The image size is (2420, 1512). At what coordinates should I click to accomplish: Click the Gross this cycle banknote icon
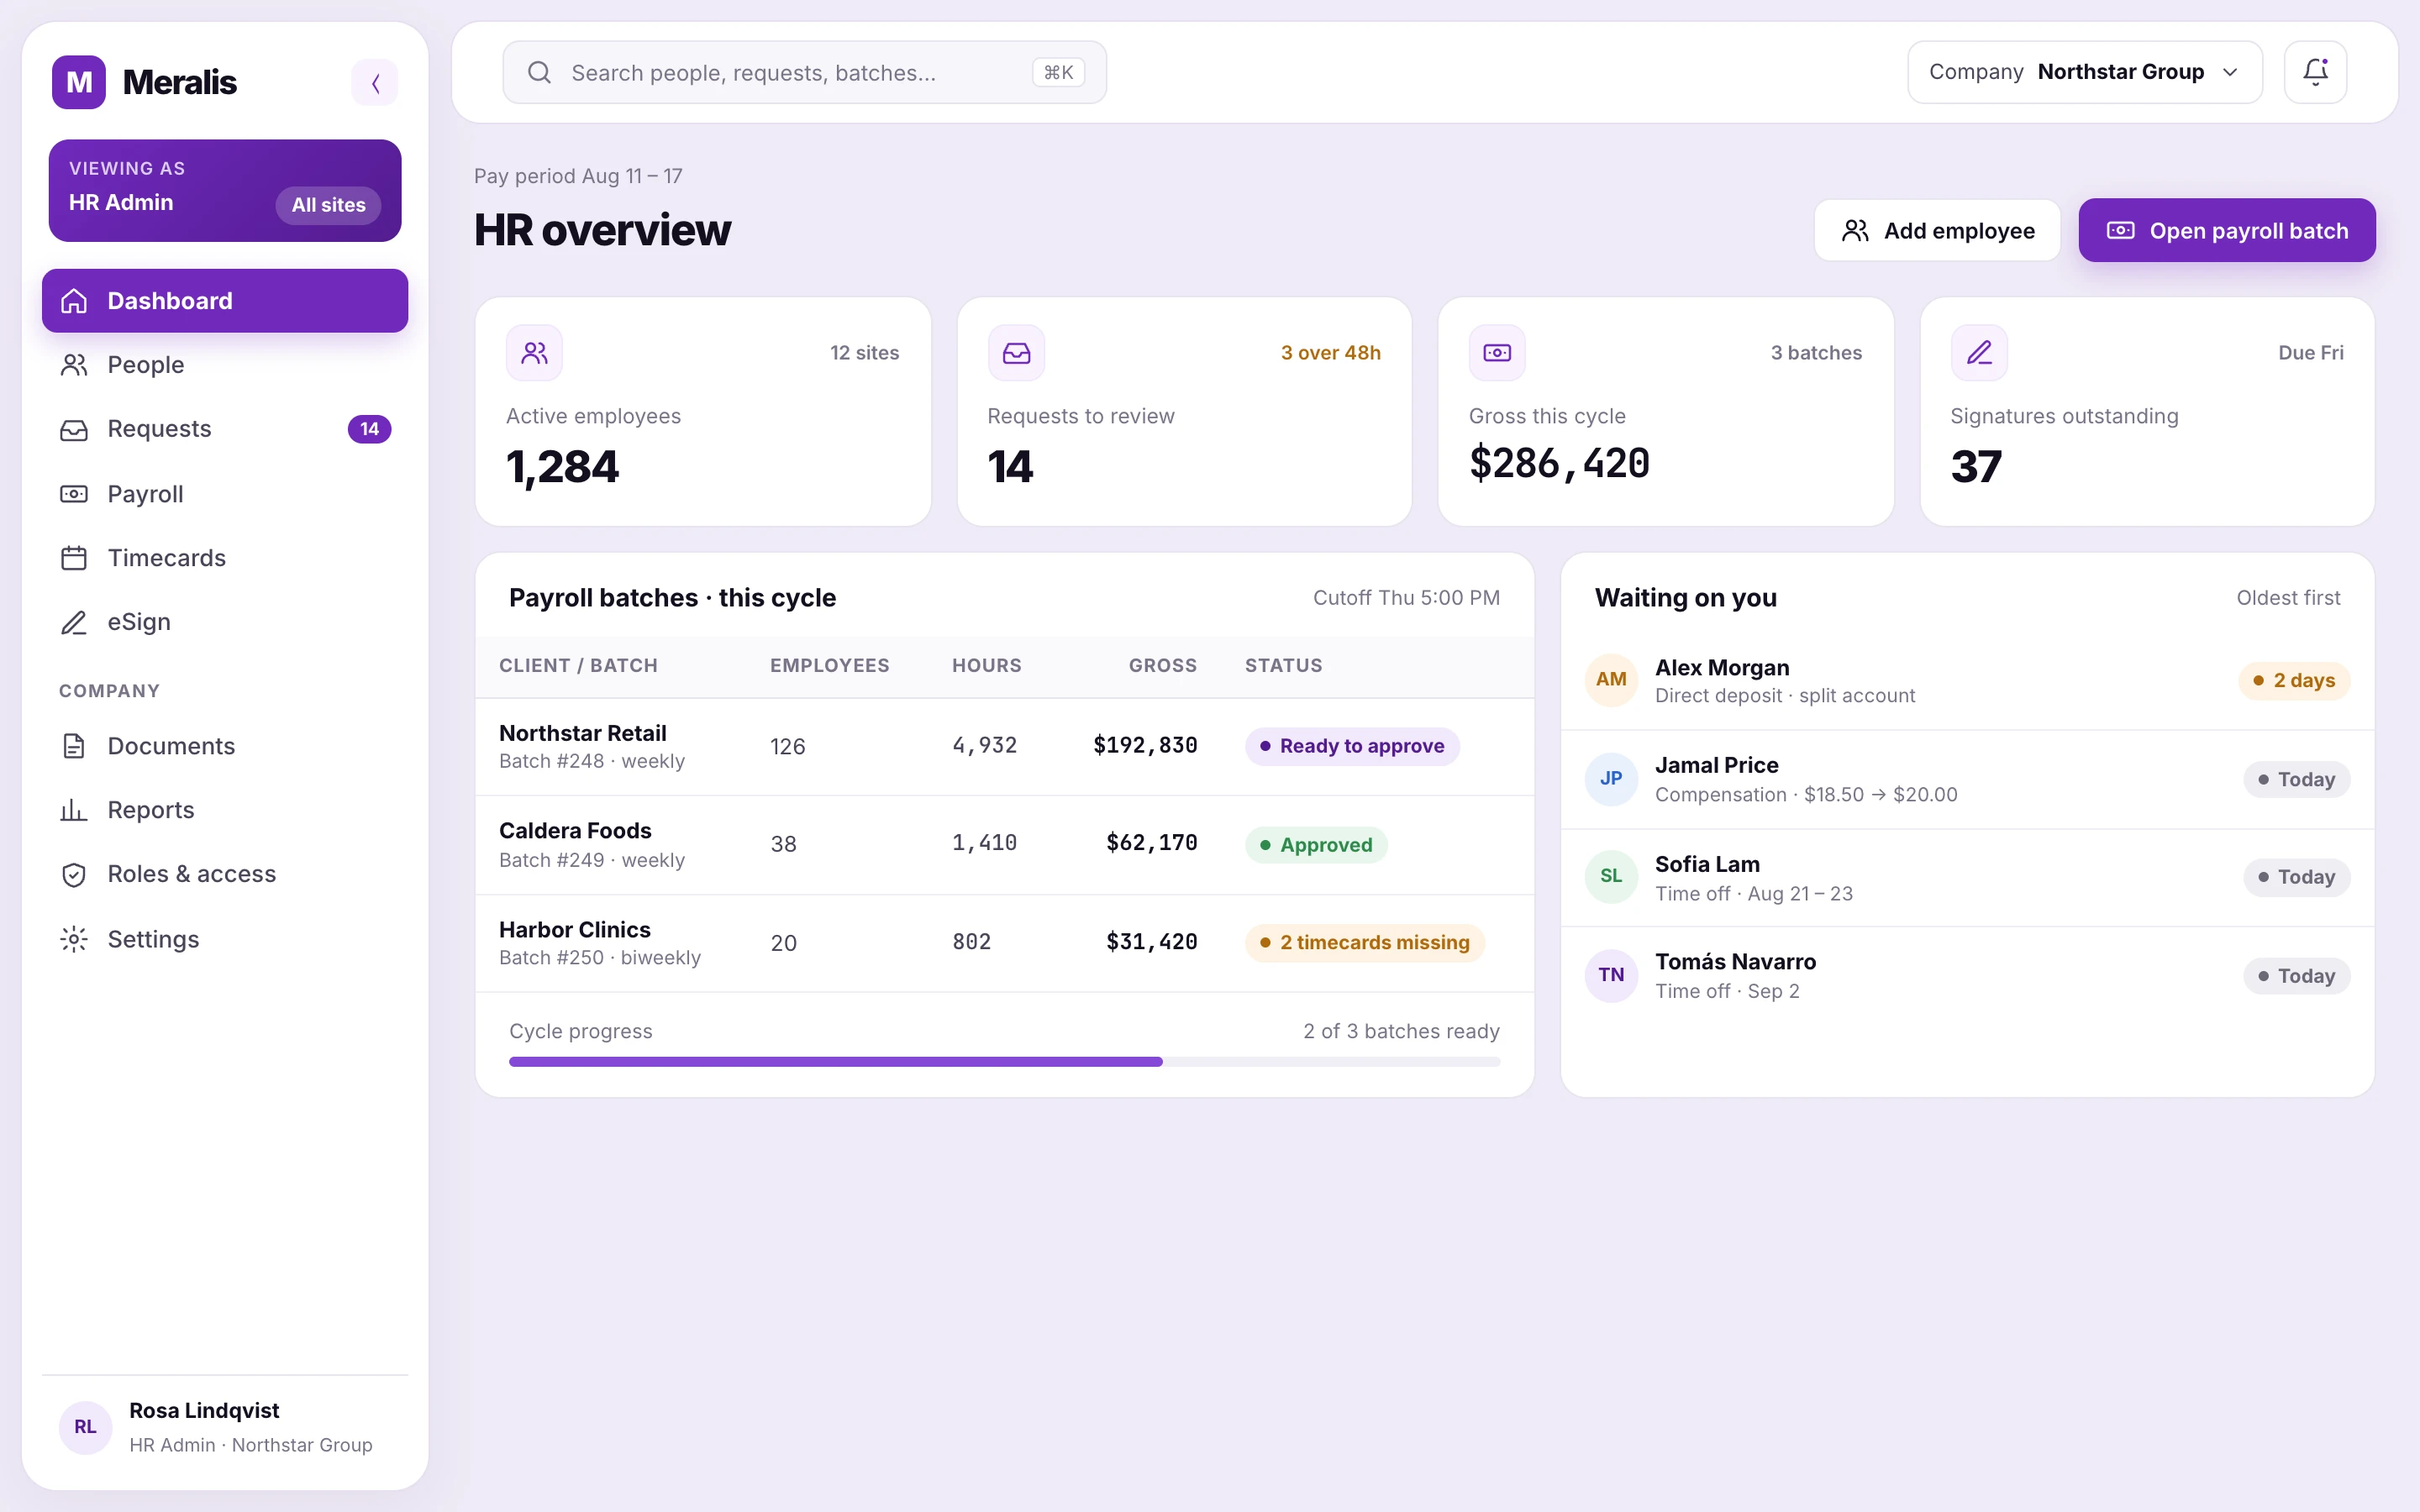(1497, 353)
